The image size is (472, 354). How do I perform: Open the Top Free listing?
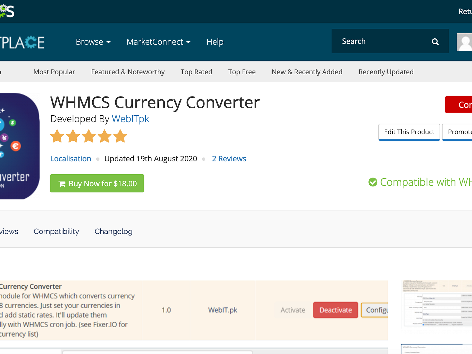242,72
